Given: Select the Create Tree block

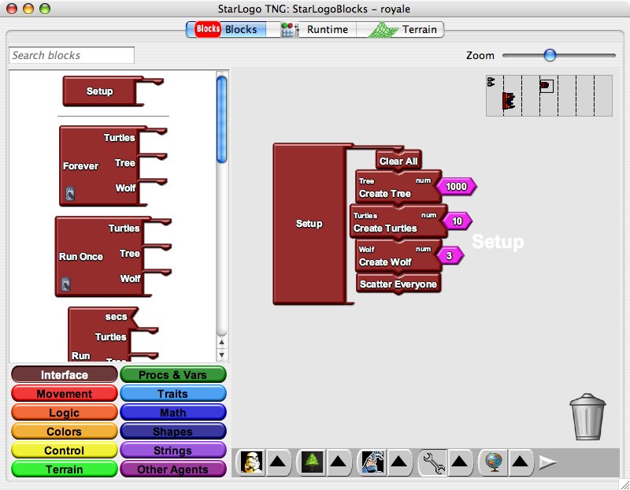Looking at the screenshot, I should (398, 187).
